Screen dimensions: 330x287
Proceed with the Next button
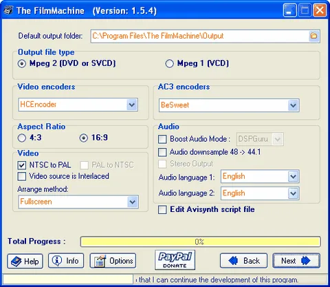coord(296,261)
